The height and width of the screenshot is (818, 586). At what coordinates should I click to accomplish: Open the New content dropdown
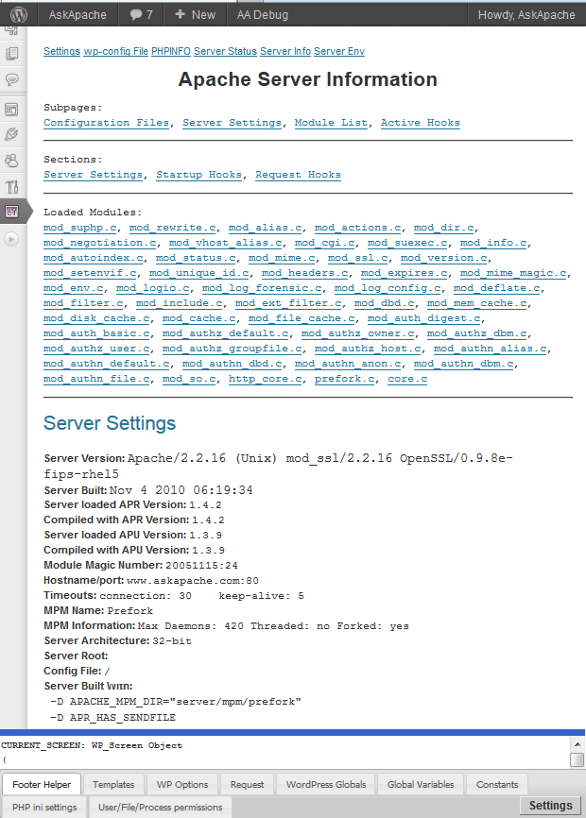click(x=193, y=14)
